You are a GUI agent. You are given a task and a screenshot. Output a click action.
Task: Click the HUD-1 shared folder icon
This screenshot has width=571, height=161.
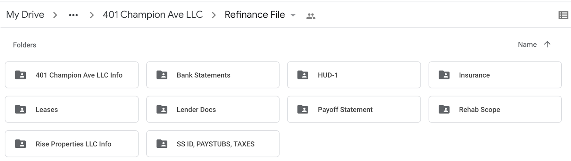pyautogui.click(x=303, y=75)
